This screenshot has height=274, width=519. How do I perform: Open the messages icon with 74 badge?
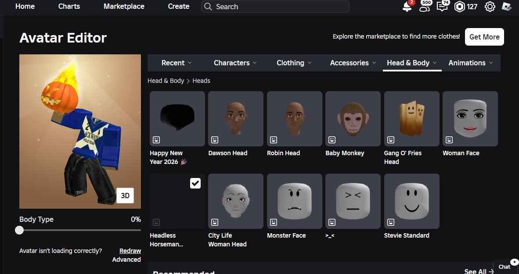442,7
